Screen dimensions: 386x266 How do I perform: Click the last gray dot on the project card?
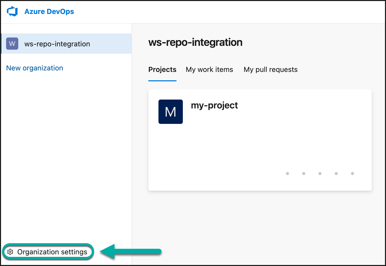(352, 174)
